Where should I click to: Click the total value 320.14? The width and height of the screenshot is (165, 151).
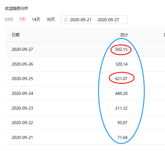(x=121, y=64)
